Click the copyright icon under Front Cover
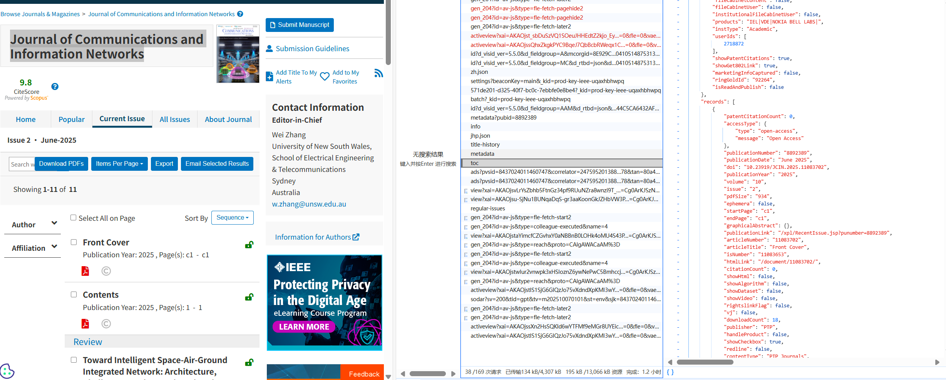 pos(106,271)
